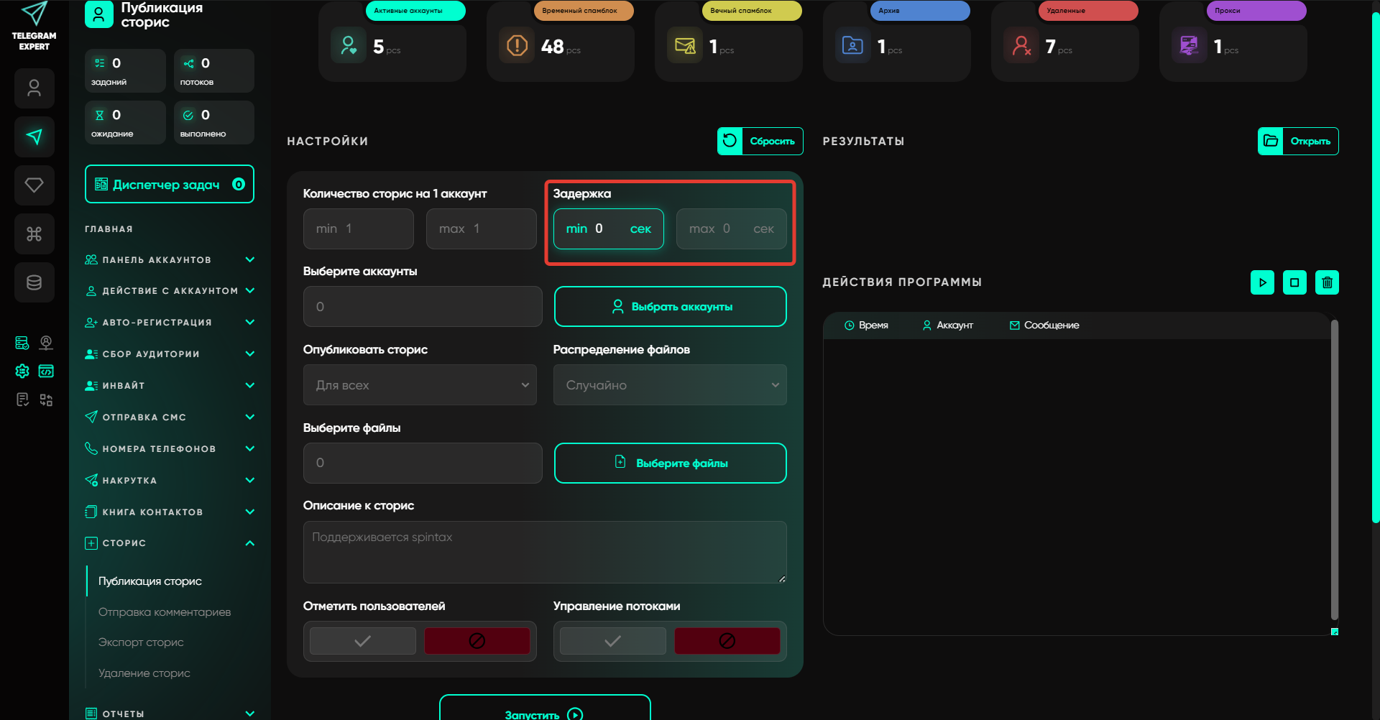Image resolution: width=1380 pixels, height=720 pixels.
Task: Click the command symbol icon in left sidebar
Action: click(x=34, y=234)
